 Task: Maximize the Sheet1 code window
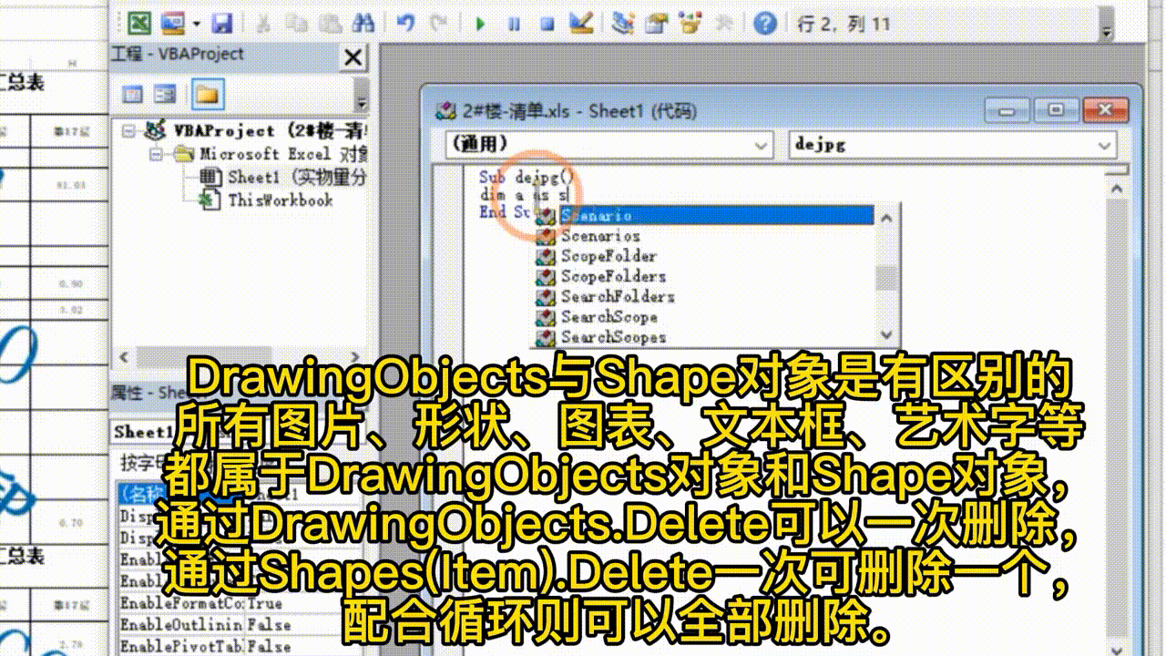pos(1056,110)
